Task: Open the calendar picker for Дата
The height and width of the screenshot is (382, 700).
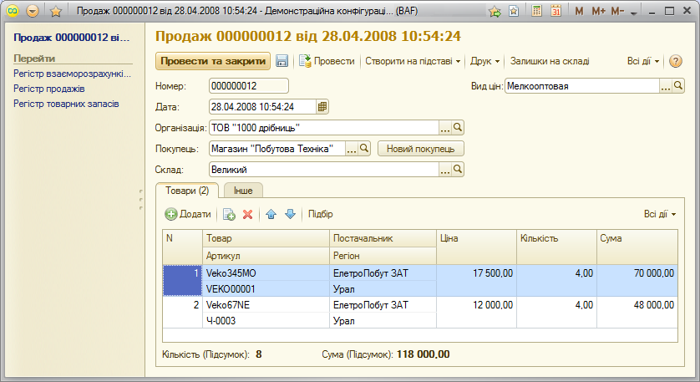Action: click(x=322, y=107)
